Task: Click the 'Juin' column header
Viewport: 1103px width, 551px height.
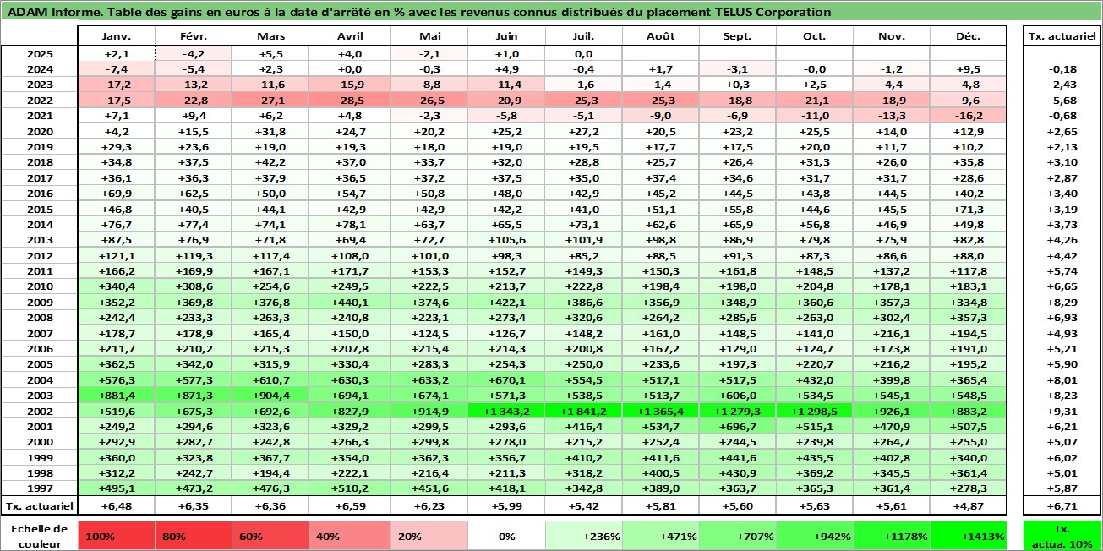Action: point(507,37)
